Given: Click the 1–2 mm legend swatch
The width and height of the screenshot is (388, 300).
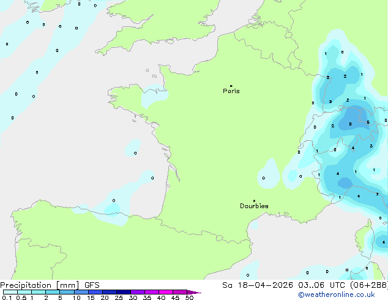Looking at the screenshot, I should point(39,292).
